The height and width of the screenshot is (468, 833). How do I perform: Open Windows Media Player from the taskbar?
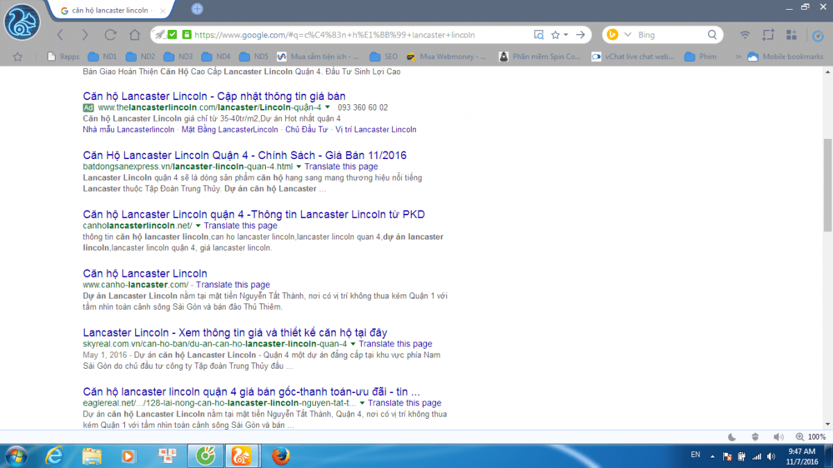(x=129, y=456)
